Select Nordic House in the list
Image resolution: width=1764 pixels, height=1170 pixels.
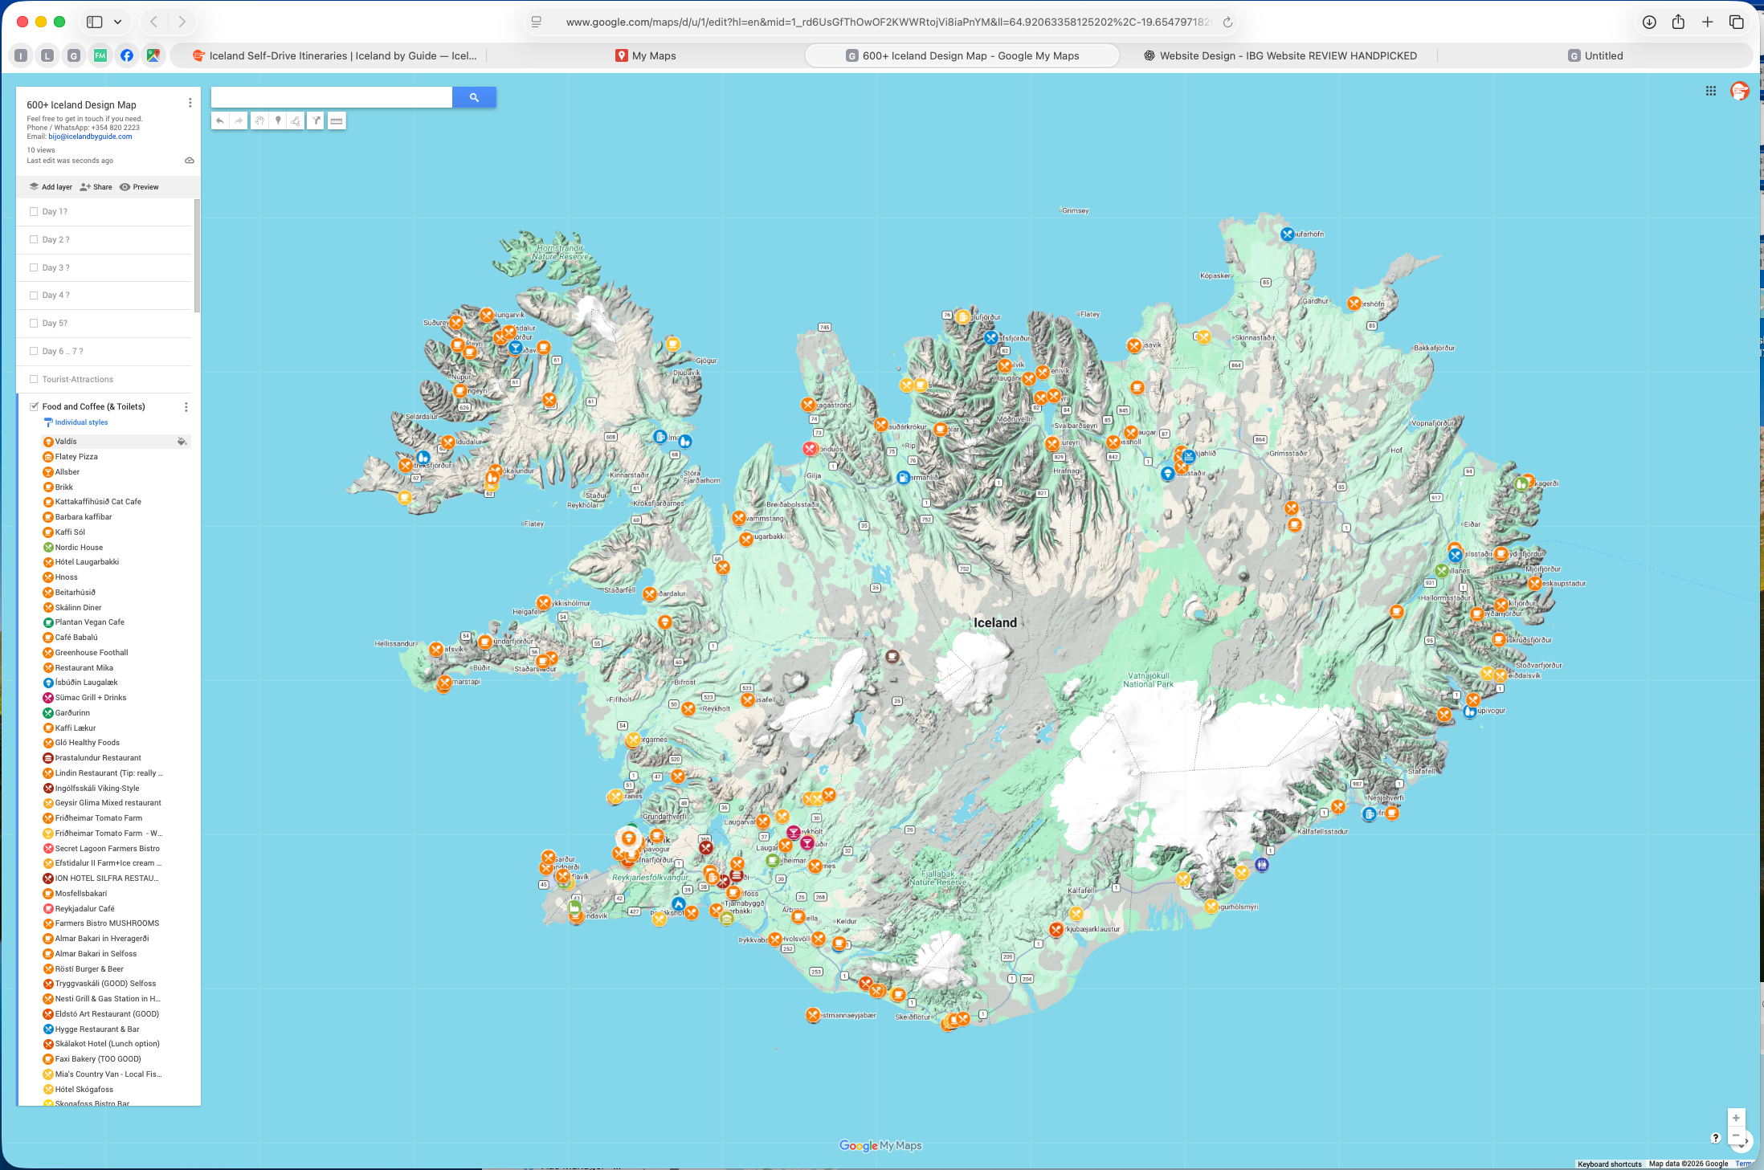pos(79,548)
